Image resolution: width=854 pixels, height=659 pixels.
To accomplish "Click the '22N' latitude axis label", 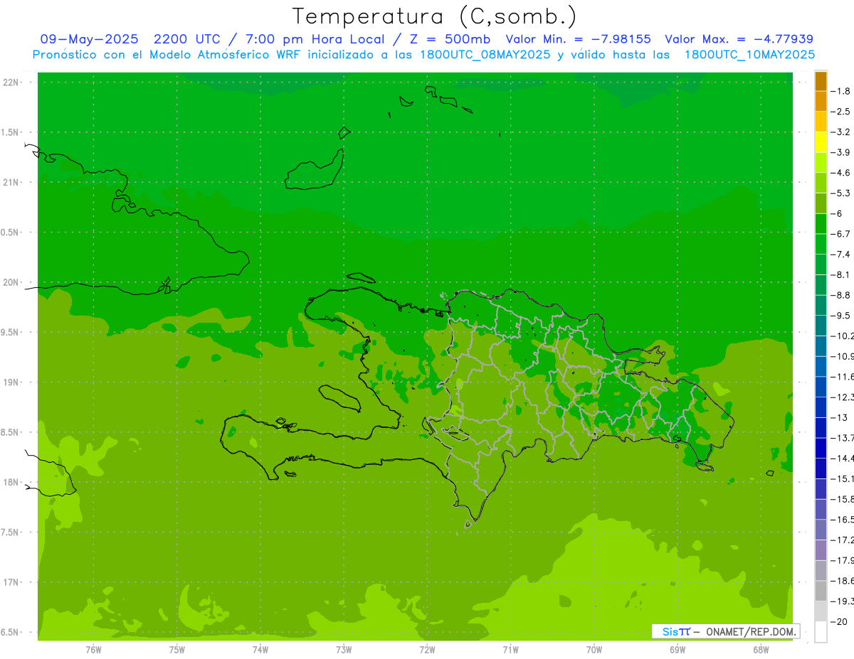I will pyautogui.click(x=11, y=82).
